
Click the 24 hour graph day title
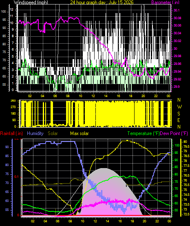point(102,2)
